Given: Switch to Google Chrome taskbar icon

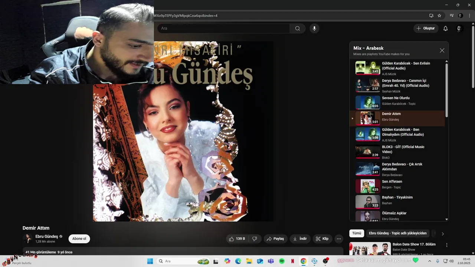Looking at the screenshot, I should click(x=303, y=261).
